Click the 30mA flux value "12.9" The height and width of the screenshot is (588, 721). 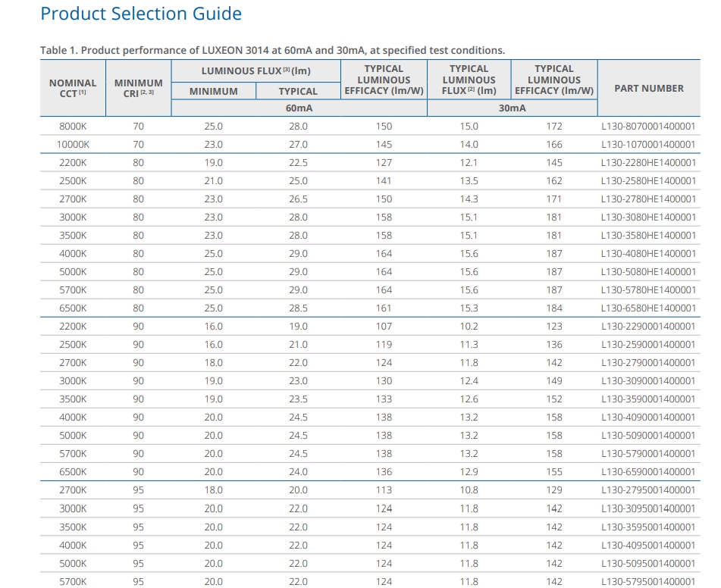click(469, 471)
